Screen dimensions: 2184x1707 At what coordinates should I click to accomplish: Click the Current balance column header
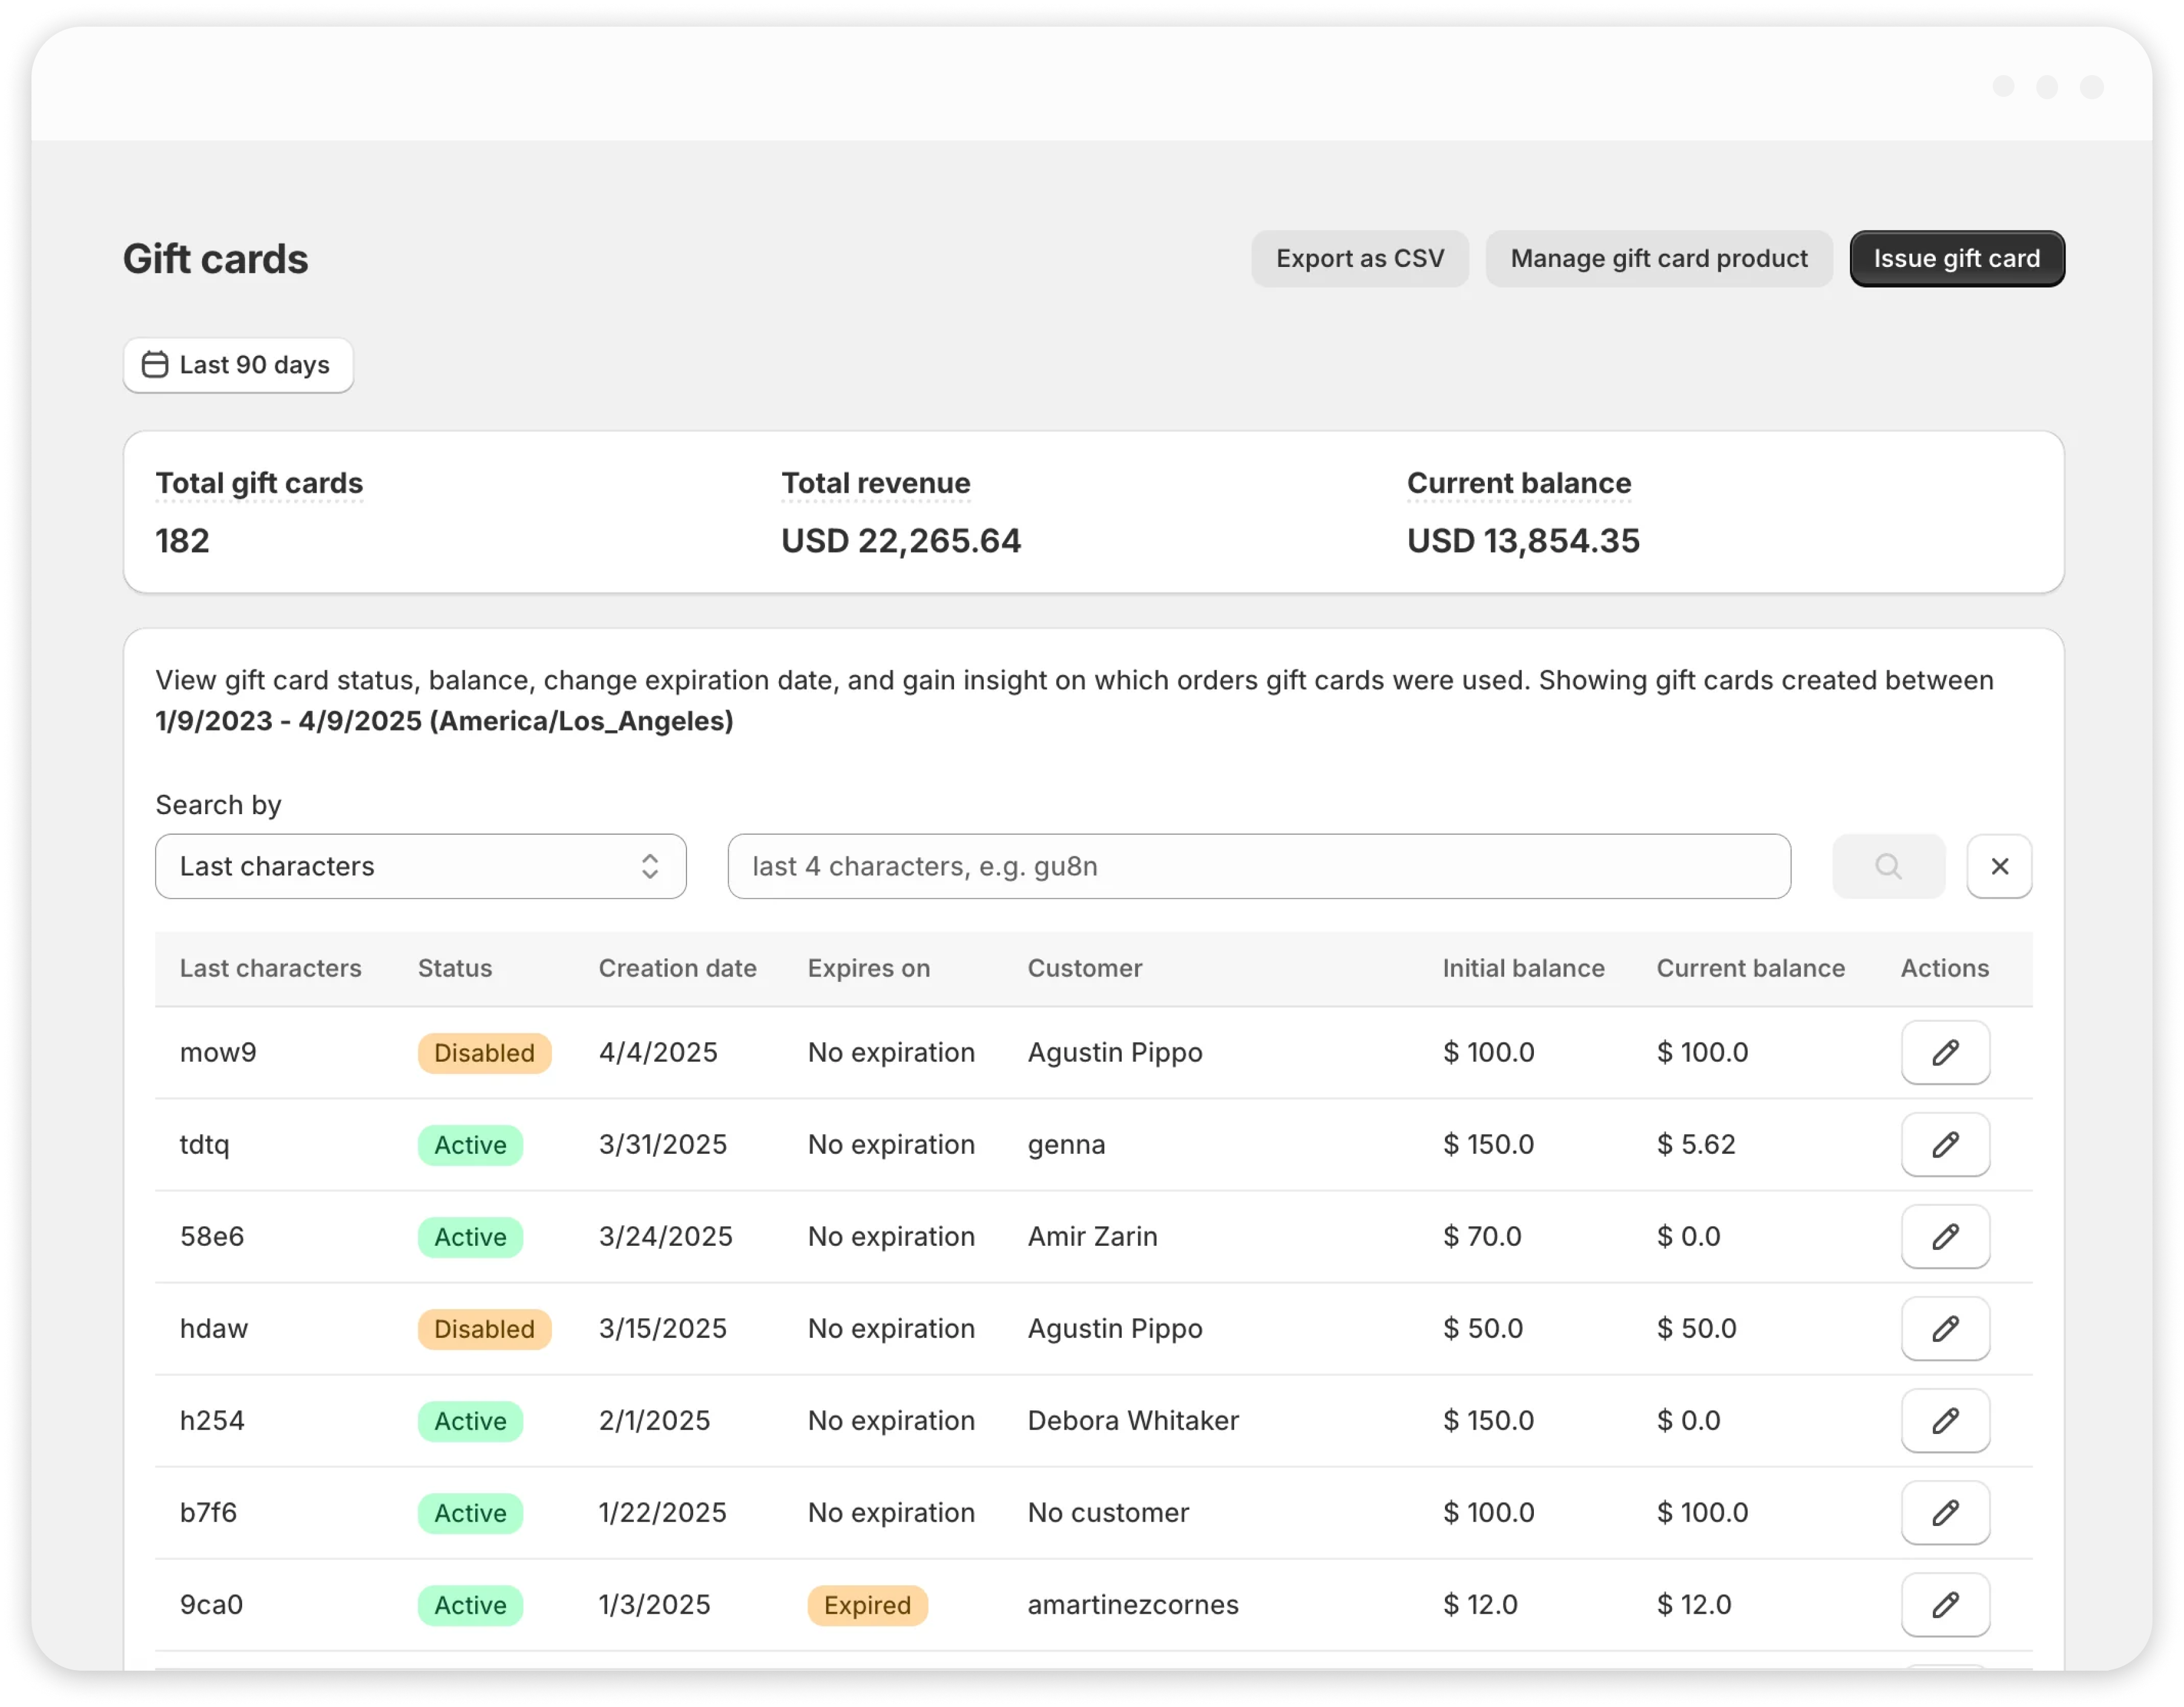[x=1750, y=968]
